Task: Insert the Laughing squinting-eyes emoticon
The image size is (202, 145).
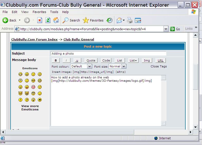Action: coord(40,80)
